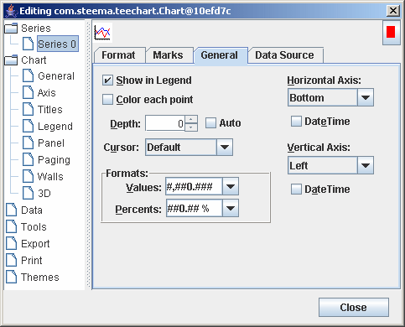
Task: Click the page icon beside Legend
Action: [x=29, y=126]
